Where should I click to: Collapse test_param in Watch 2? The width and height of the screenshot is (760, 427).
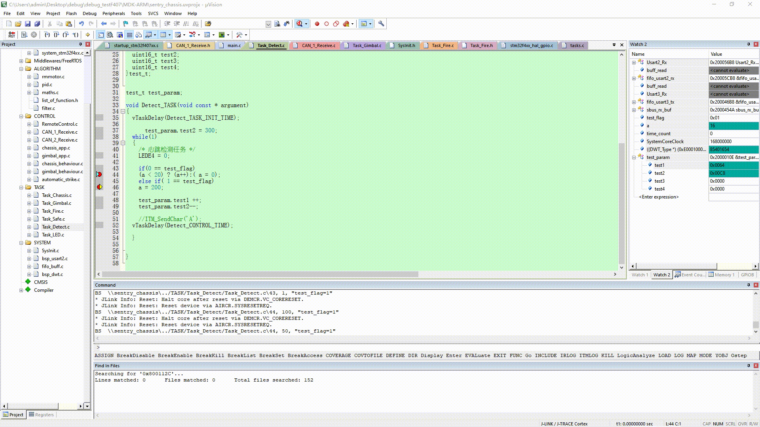[634, 157]
